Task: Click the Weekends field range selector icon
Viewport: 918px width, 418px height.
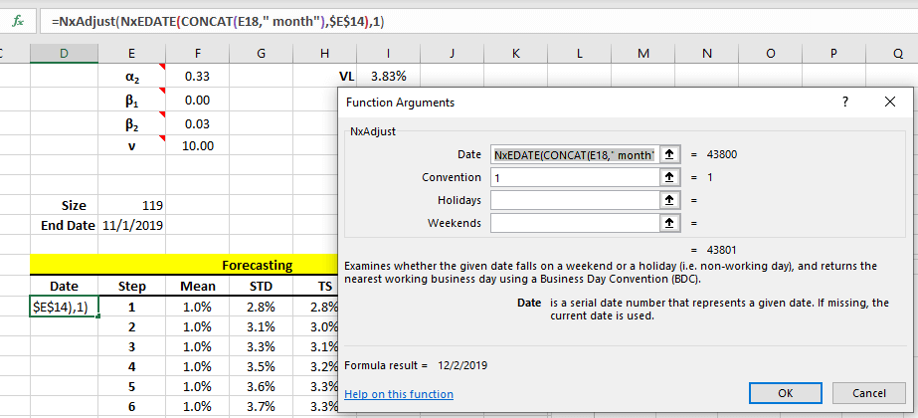Action: coord(670,223)
